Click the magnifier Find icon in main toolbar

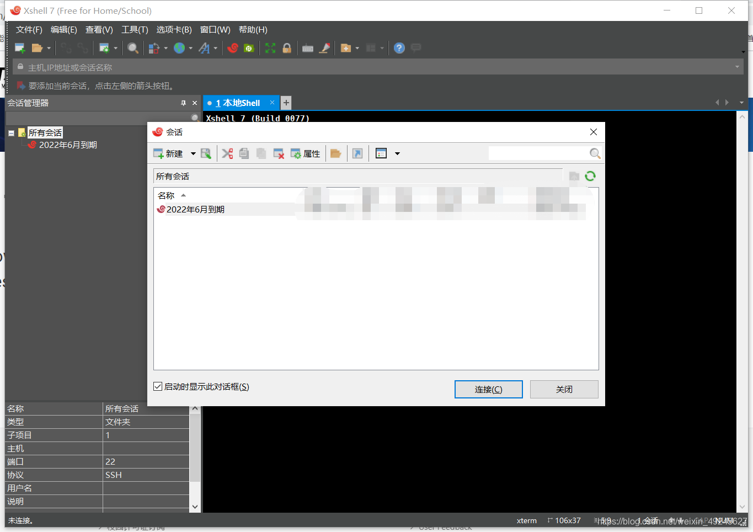point(133,48)
